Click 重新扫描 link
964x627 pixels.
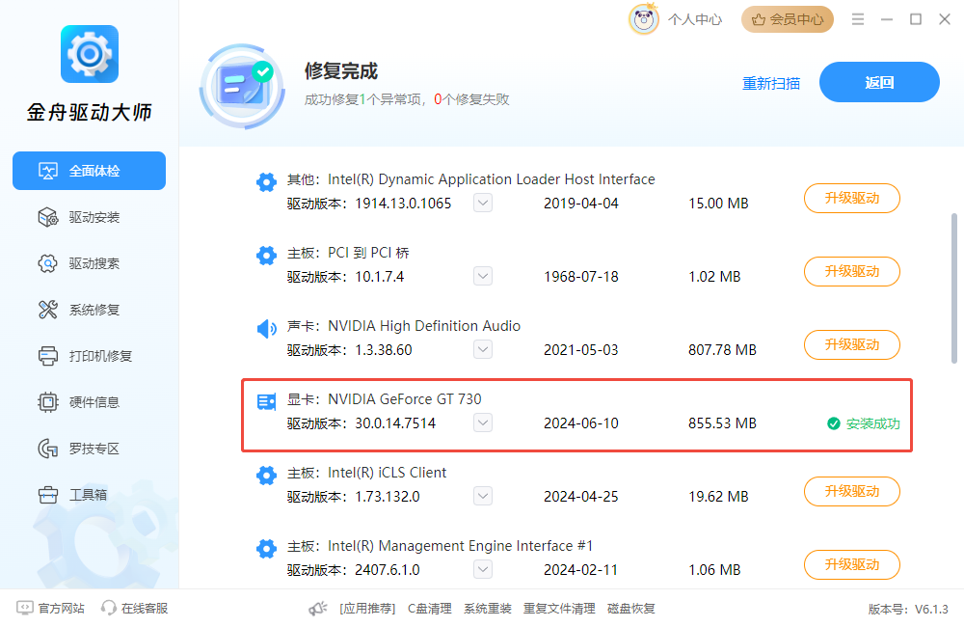click(771, 83)
